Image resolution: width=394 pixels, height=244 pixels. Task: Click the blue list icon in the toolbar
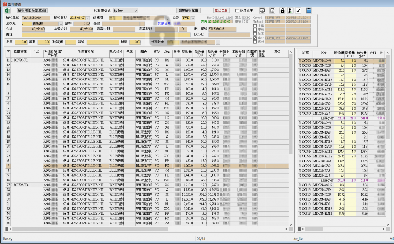[x=309, y=10]
